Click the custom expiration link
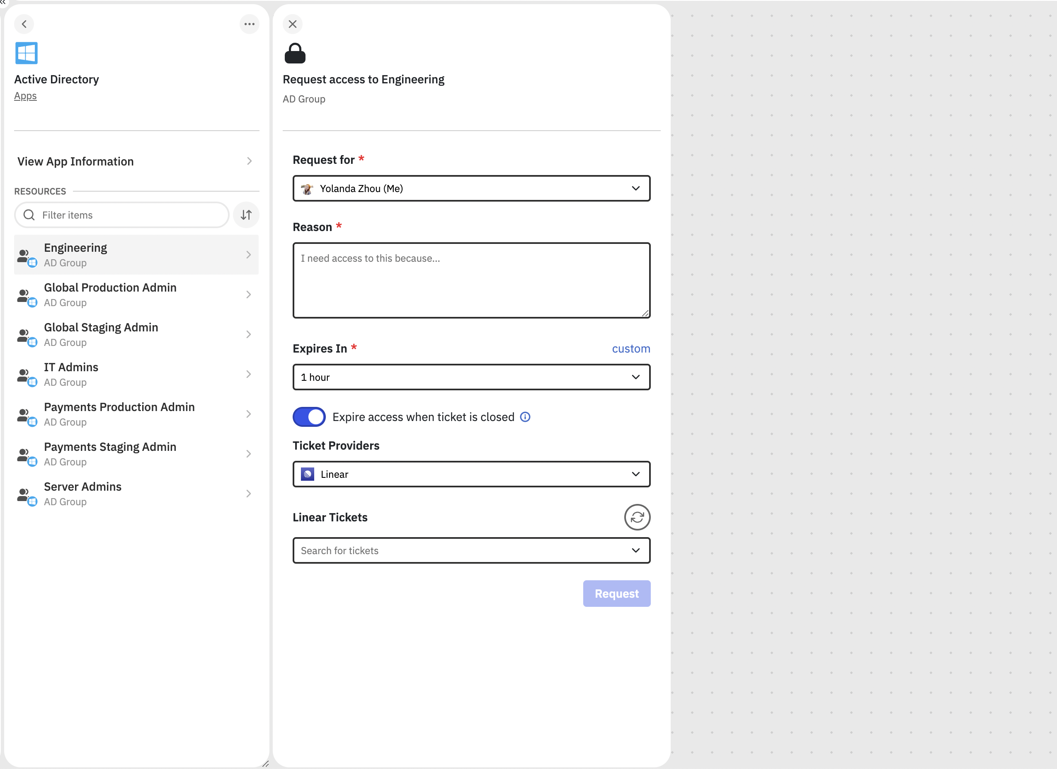 (630, 349)
